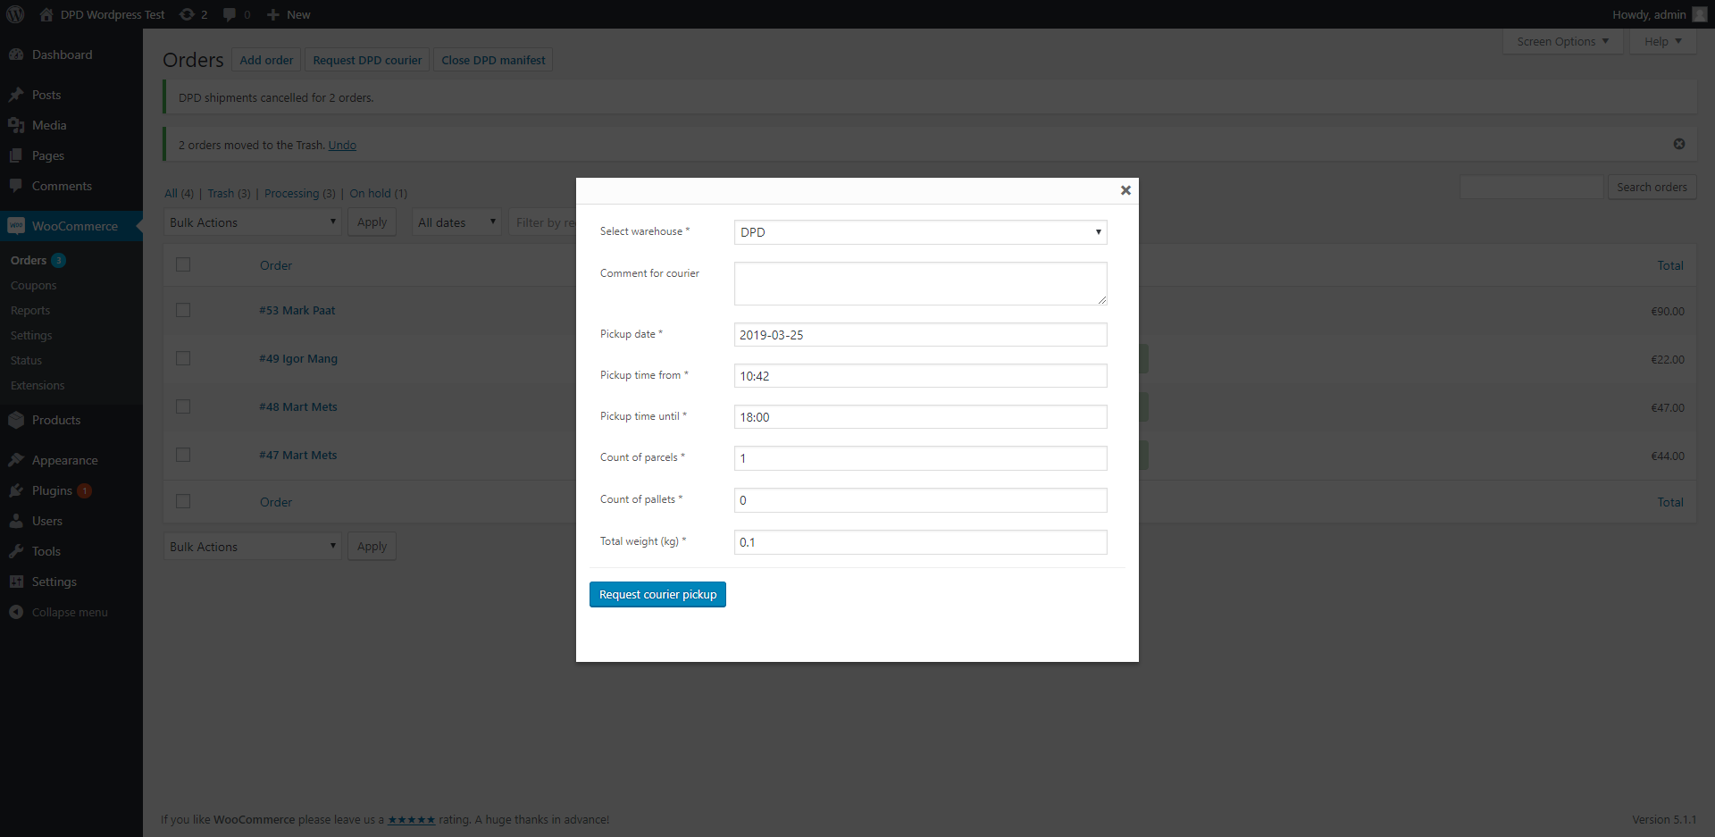The width and height of the screenshot is (1715, 837).
Task: Tick checkbox for order #47 Mart Mets
Action: [x=183, y=455]
